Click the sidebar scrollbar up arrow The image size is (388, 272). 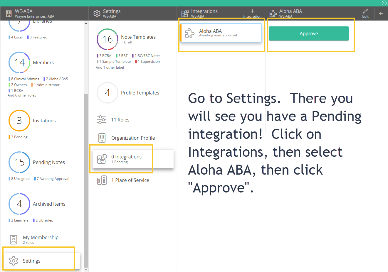pos(86,23)
